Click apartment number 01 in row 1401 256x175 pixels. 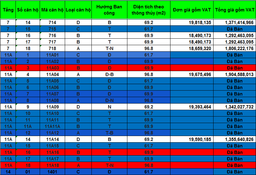[28, 172]
